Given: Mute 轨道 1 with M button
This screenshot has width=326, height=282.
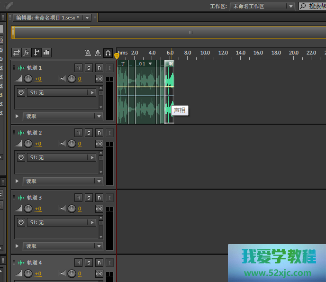Looking at the screenshot, I should tap(78, 68).
